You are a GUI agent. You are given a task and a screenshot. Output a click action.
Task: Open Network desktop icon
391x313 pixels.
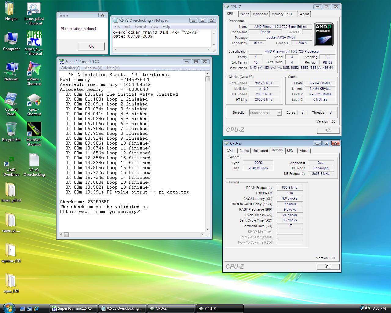[11, 72]
